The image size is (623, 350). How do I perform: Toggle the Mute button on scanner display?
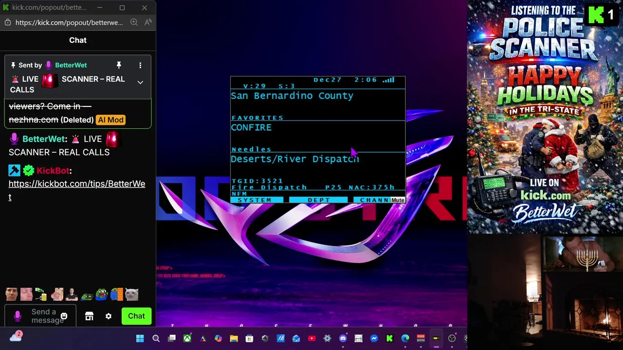pyautogui.click(x=398, y=200)
